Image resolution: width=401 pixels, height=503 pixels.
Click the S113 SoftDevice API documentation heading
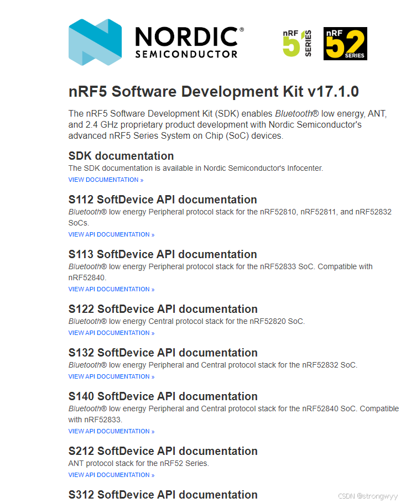[163, 254]
